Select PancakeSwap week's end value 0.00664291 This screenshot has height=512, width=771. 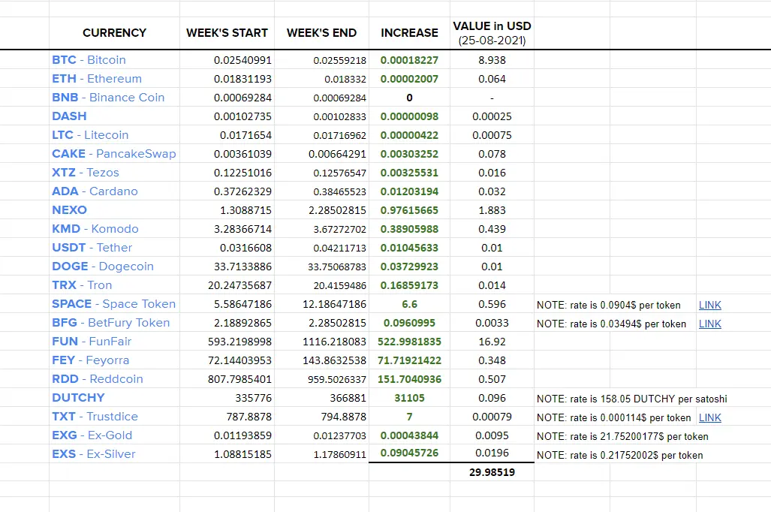pos(337,154)
